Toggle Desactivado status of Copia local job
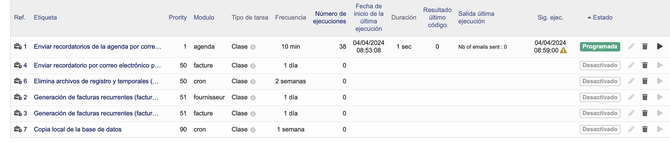 [x=600, y=129]
